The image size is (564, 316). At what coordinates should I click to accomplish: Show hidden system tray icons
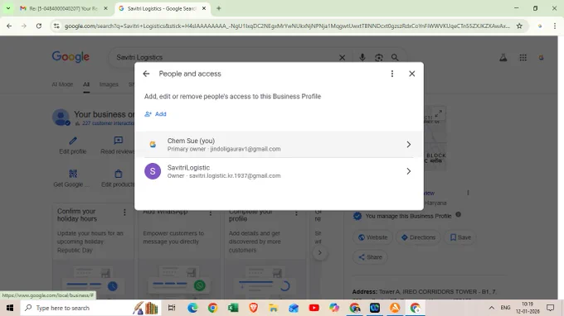click(x=491, y=308)
